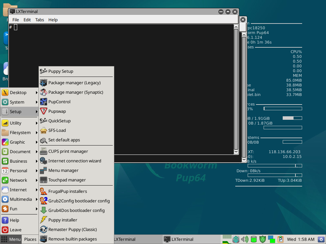Open Grub4Dos bootloader config
Screen dimensions: 326x244
pyautogui.click(x=76, y=210)
